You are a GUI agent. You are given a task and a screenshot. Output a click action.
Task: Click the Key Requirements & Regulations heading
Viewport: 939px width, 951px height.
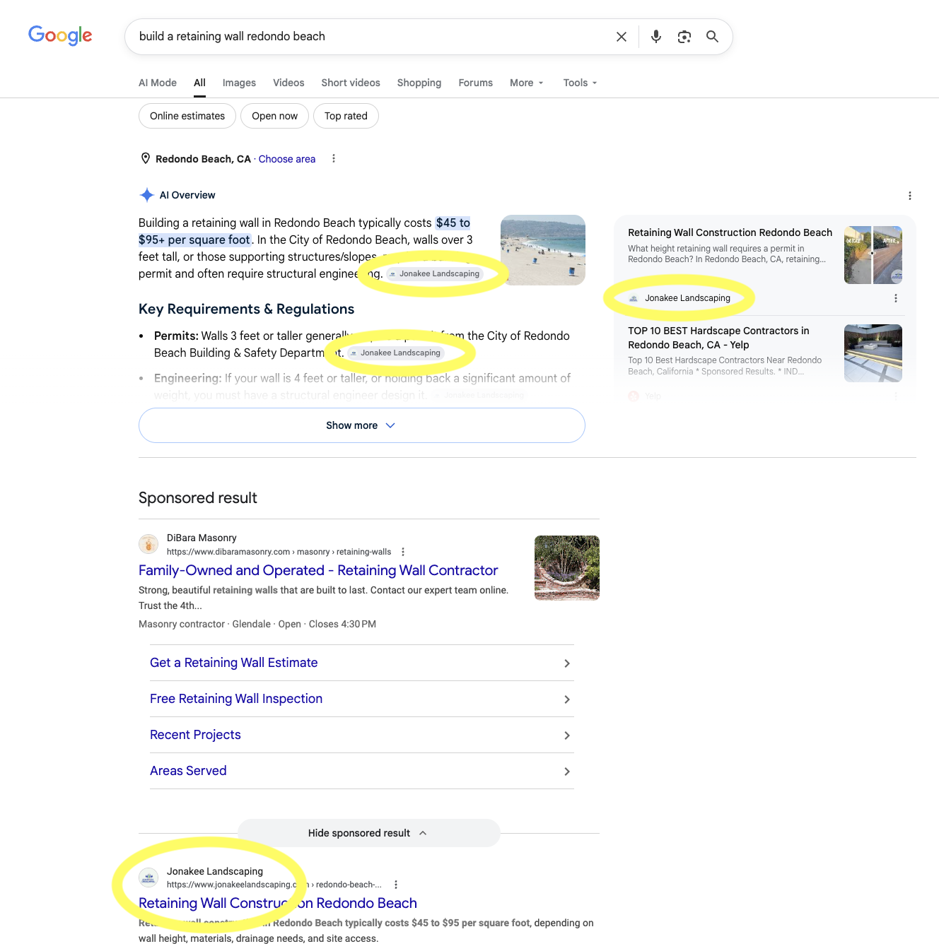point(246,309)
